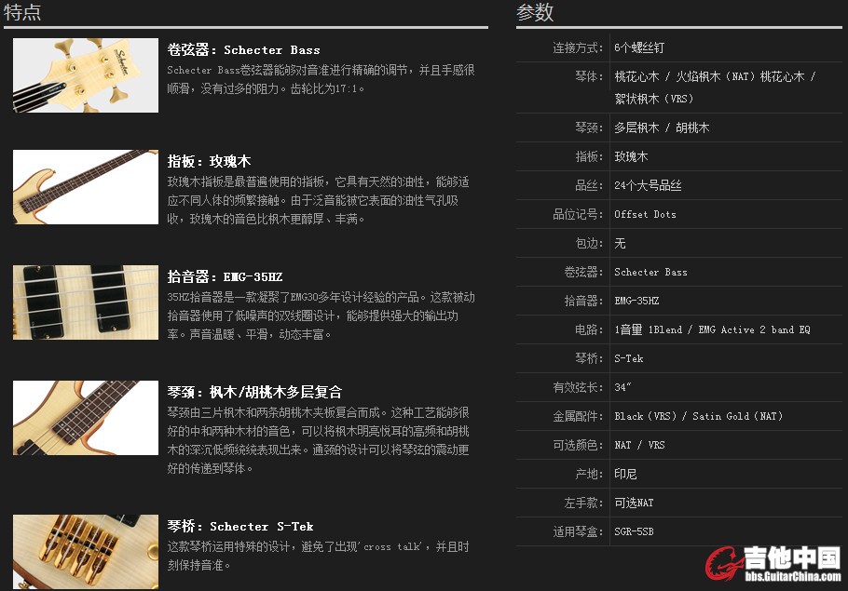The image size is (848, 591).
Task: Click the rosewood fingerboard thumbnail image
Action: (86, 187)
